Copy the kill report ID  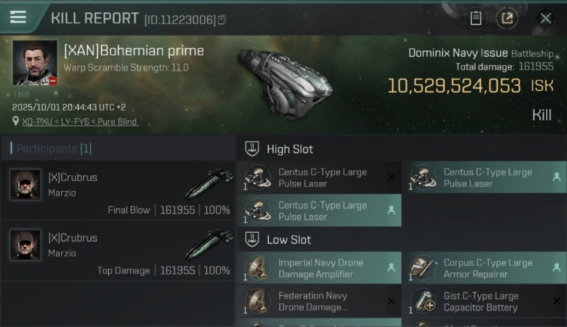click(222, 20)
